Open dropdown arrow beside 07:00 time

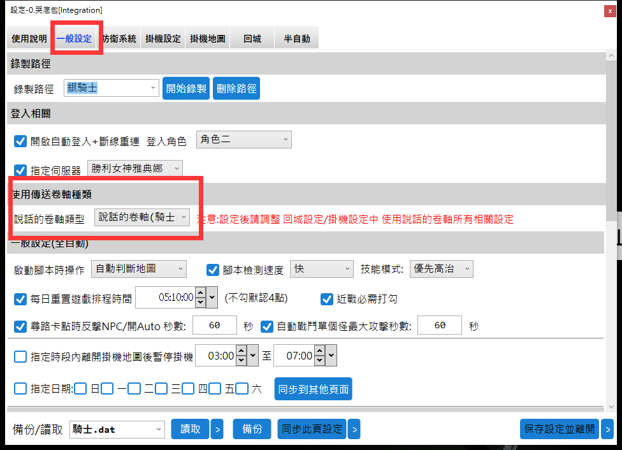pos(331,356)
